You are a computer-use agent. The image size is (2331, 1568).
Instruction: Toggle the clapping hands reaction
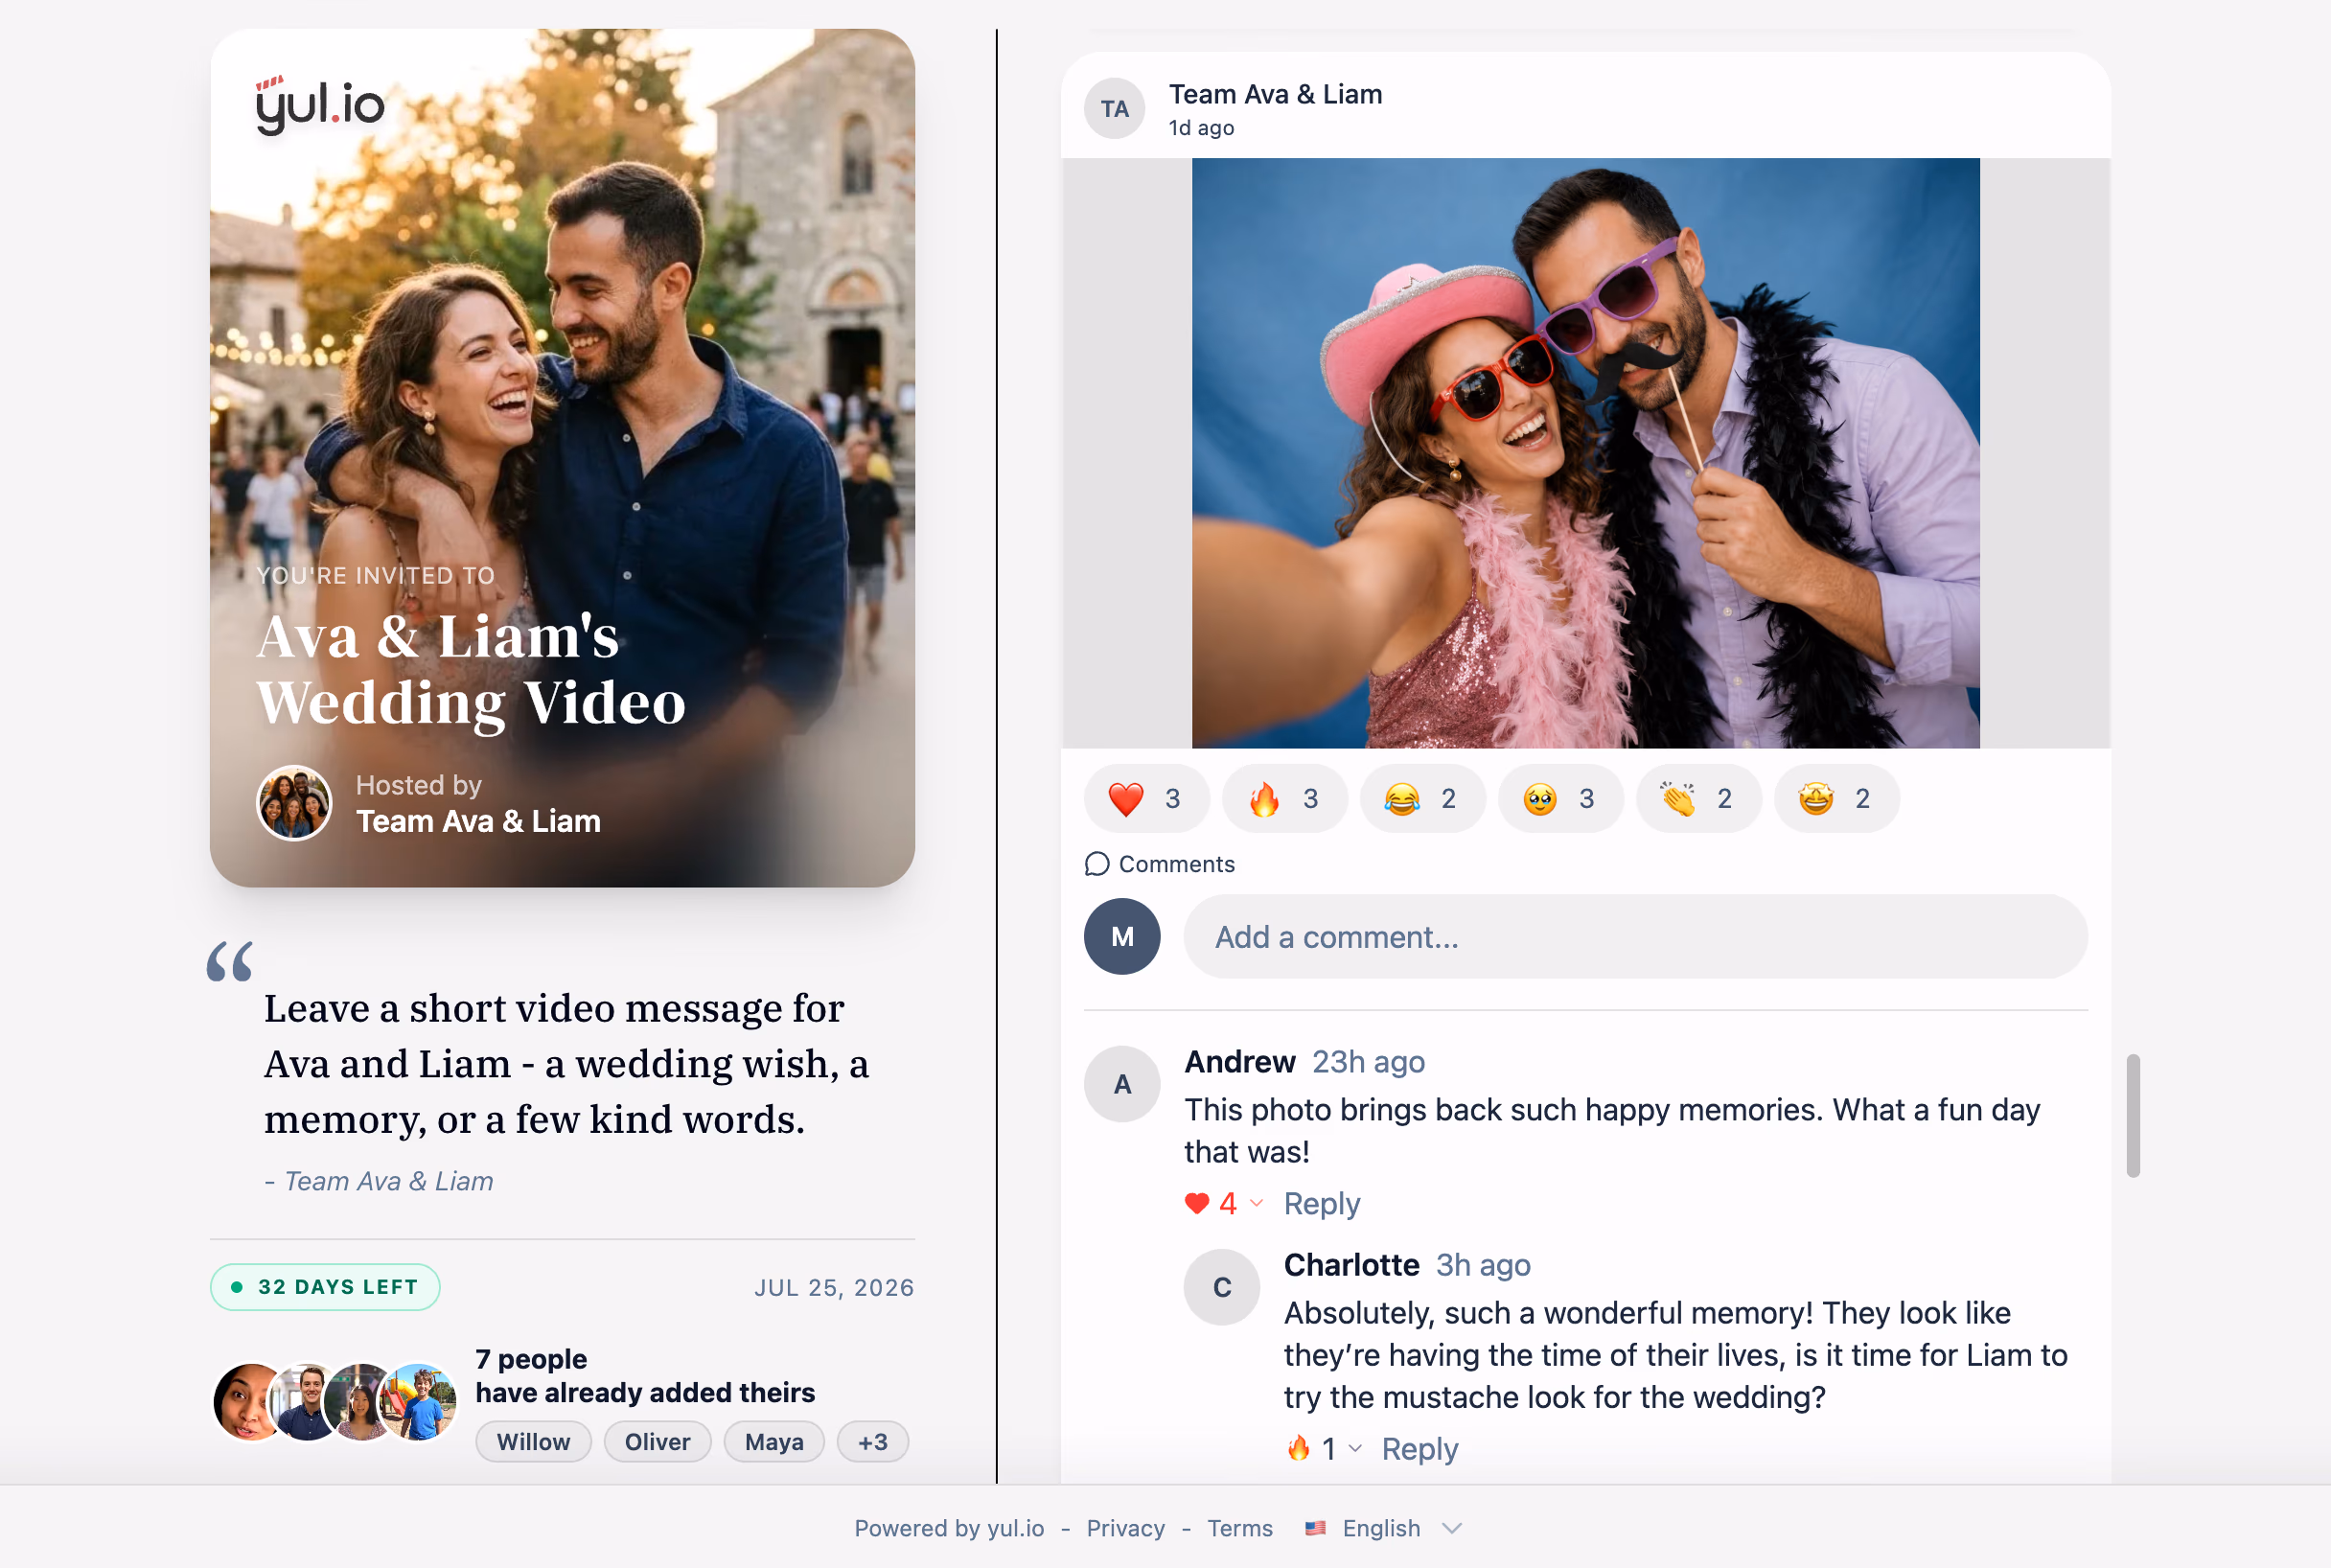(1698, 799)
